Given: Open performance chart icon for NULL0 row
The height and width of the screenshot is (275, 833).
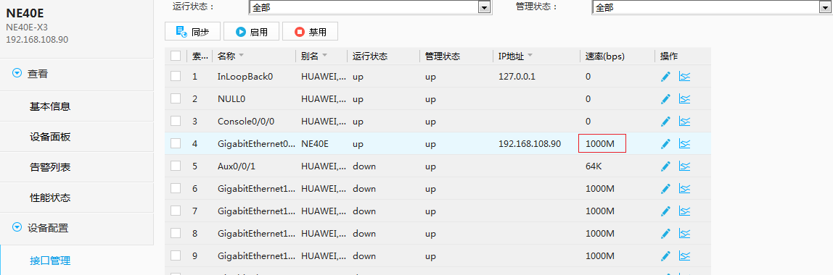Looking at the screenshot, I should click(684, 99).
